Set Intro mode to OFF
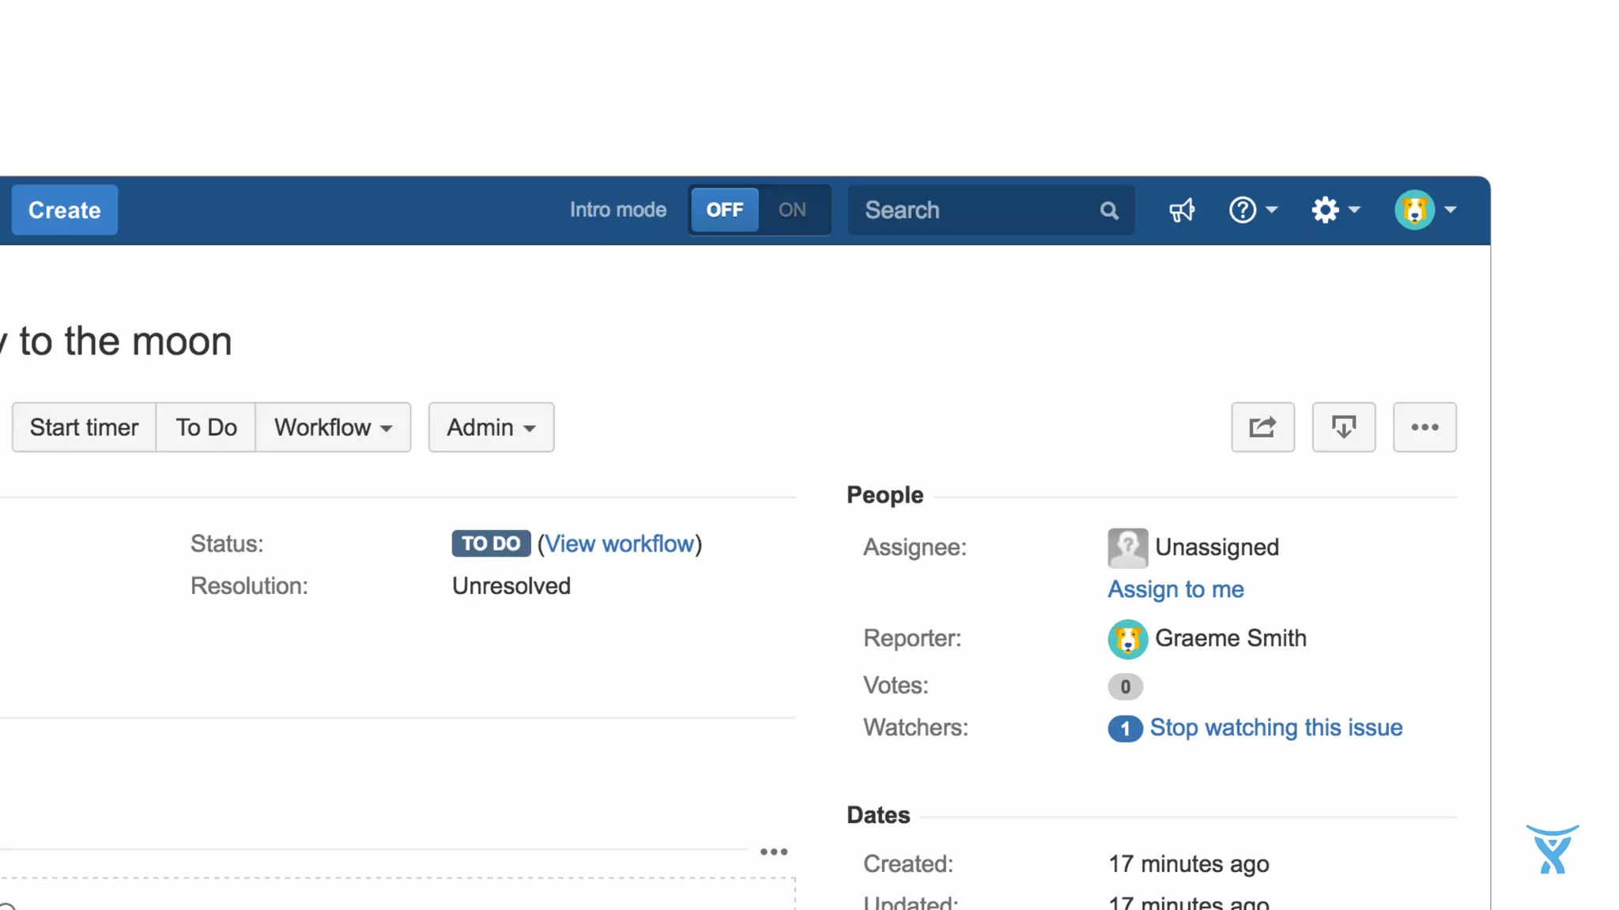This screenshot has width=1619, height=910. (724, 210)
